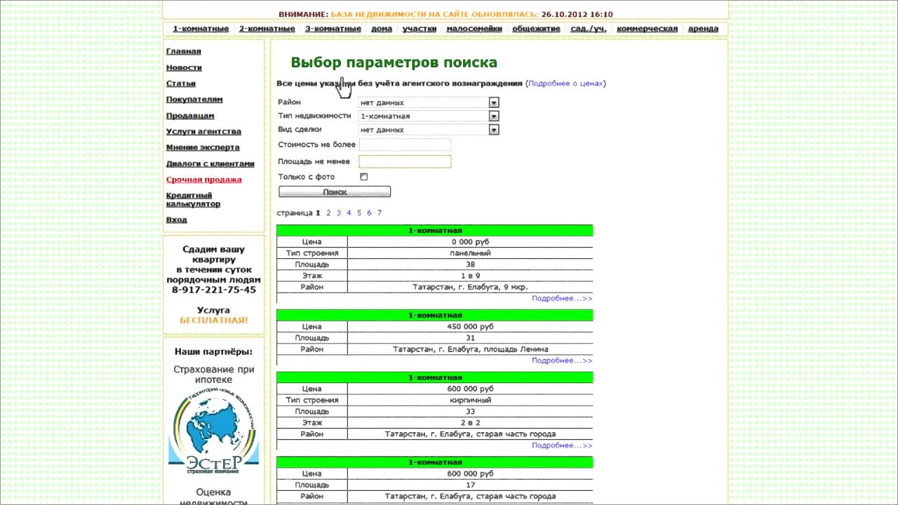This screenshot has width=898, height=505.
Task: Click area value 17 cell
Action: tap(470, 485)
